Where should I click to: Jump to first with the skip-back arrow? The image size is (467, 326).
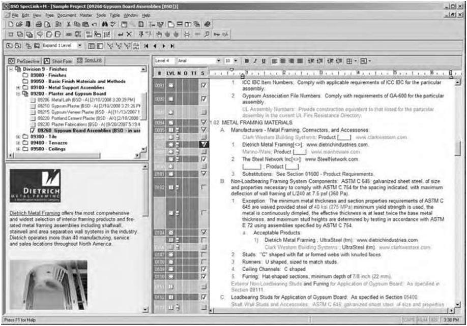click(x=146, y=46)
